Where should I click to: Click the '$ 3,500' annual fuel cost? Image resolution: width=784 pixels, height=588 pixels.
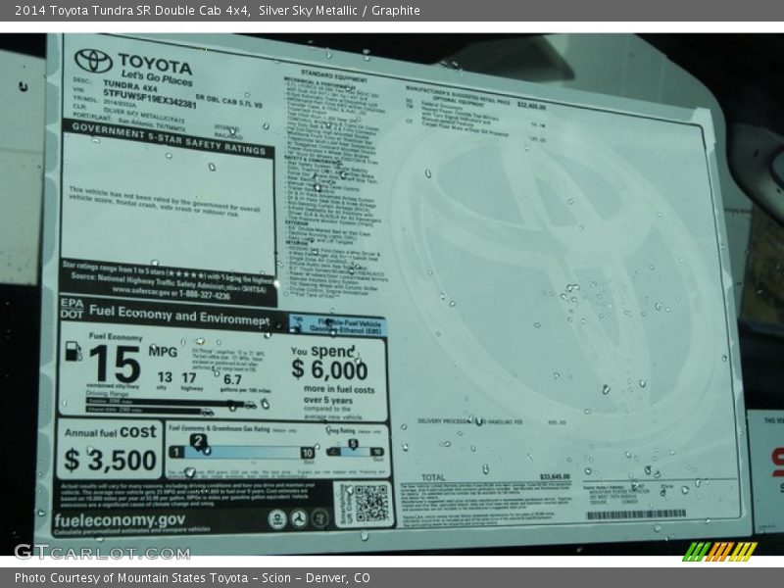pos(110,460)
